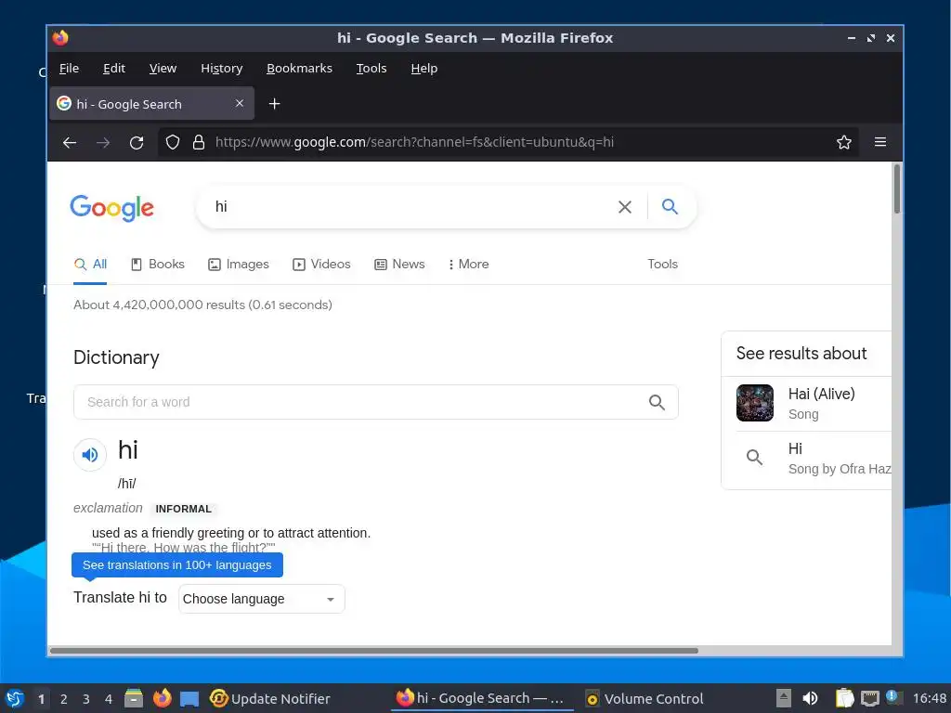Open Hai (Alive) Song result
The image size is (951, 713).
814,403
